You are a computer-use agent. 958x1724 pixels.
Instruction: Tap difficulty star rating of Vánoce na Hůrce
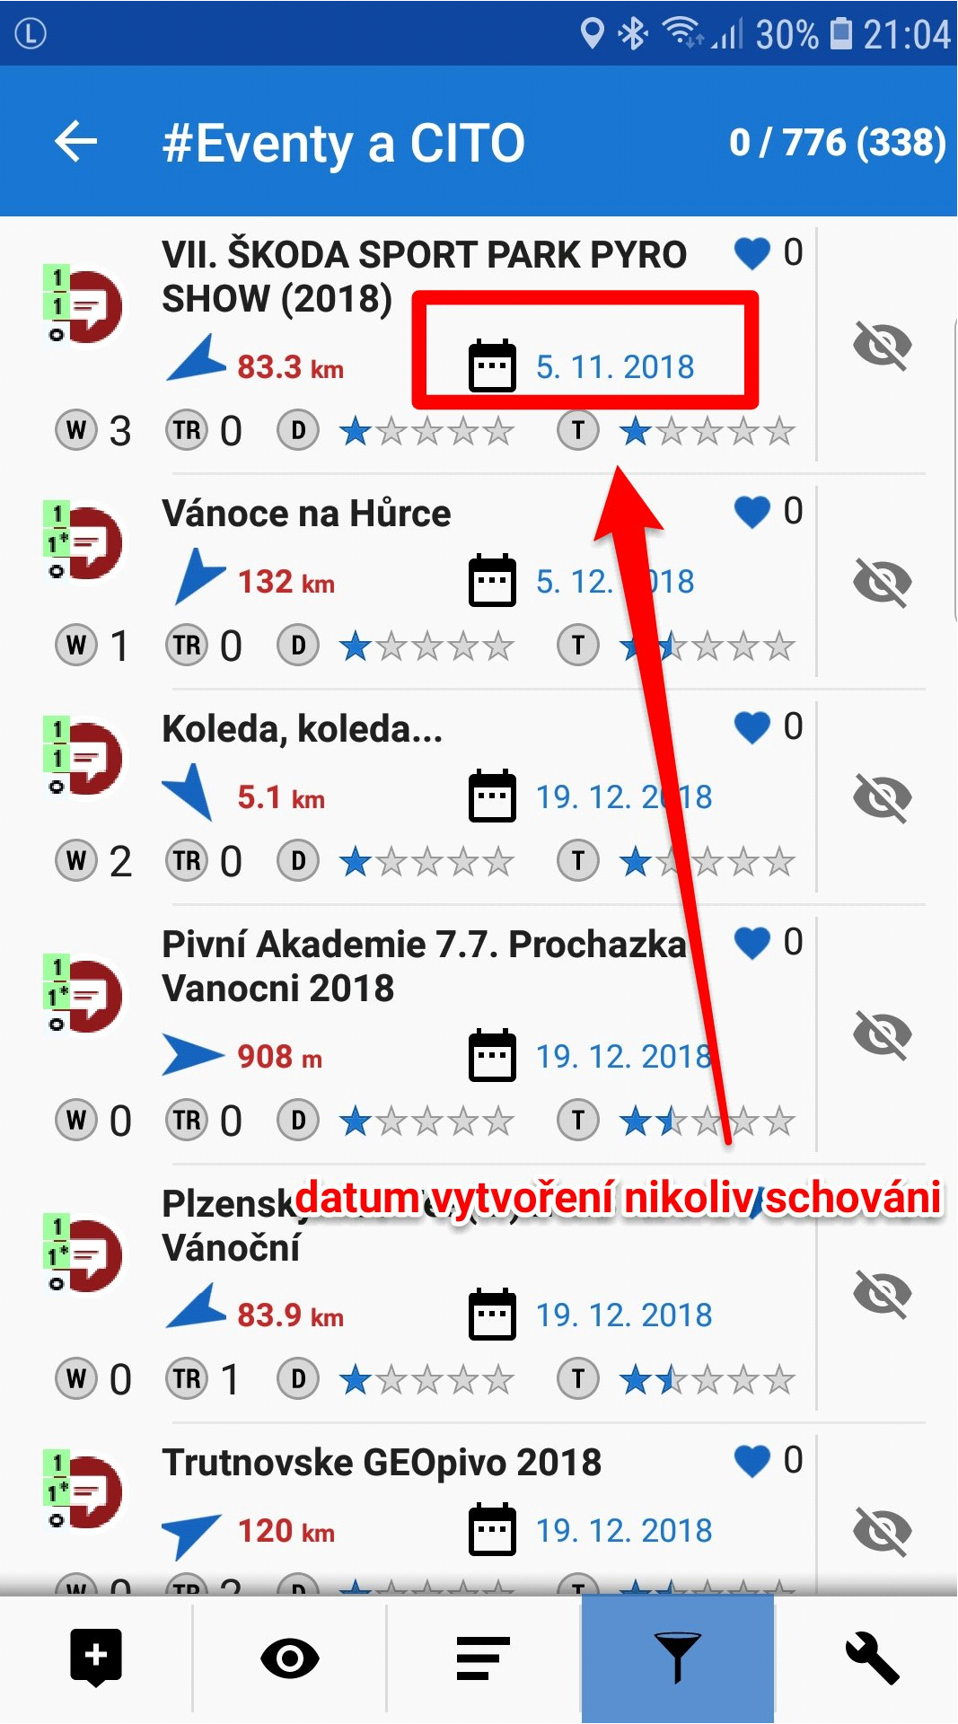426,646
